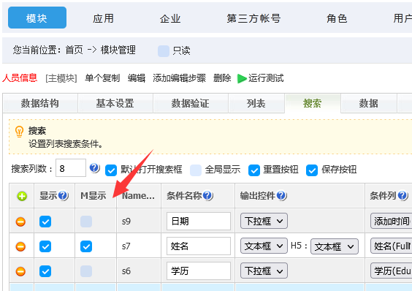Click the lightbulb tip icon

point(20,132)
